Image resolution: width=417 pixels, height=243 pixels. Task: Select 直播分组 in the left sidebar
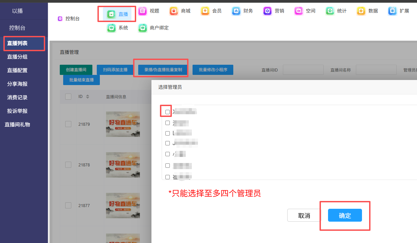point(17,57)
